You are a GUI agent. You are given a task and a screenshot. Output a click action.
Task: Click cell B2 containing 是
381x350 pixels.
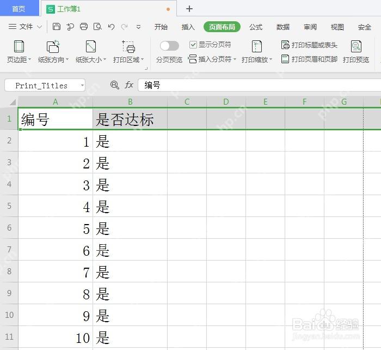tap(130, 141)
